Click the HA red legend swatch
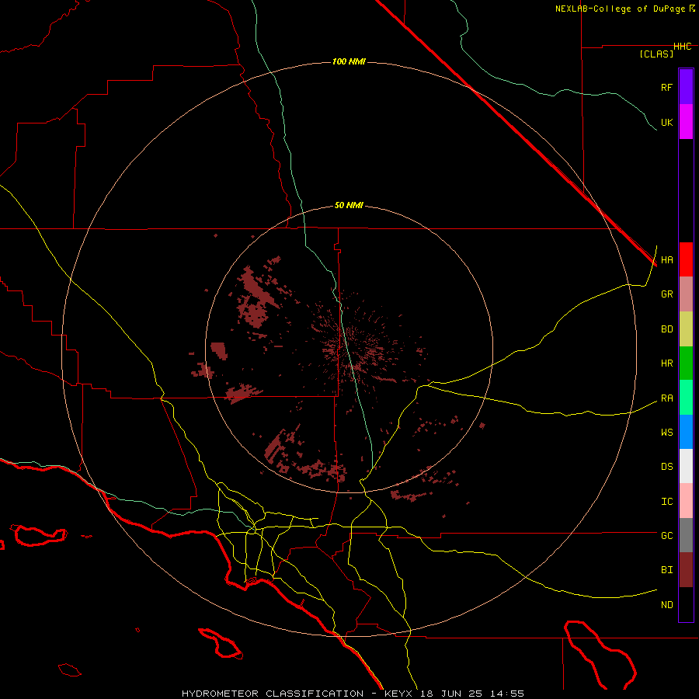 click(x=686, y=259)
